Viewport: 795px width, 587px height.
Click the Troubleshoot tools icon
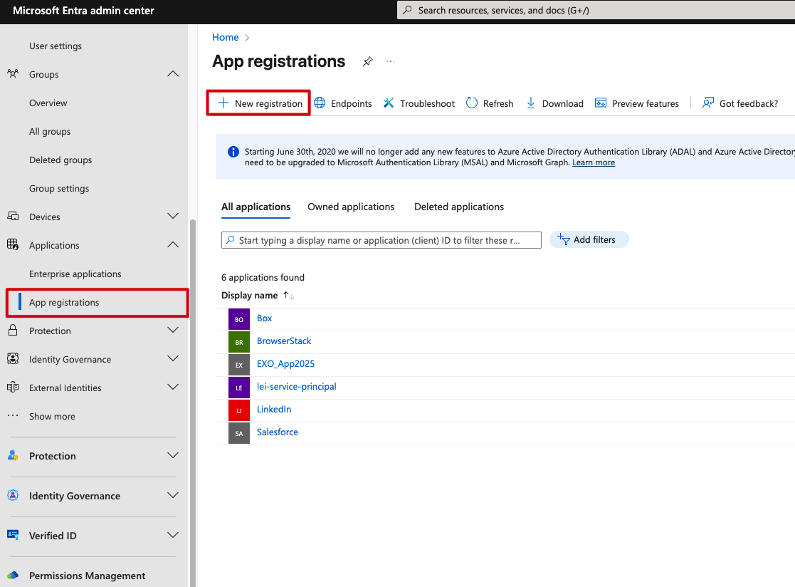[x=389, y=103]
